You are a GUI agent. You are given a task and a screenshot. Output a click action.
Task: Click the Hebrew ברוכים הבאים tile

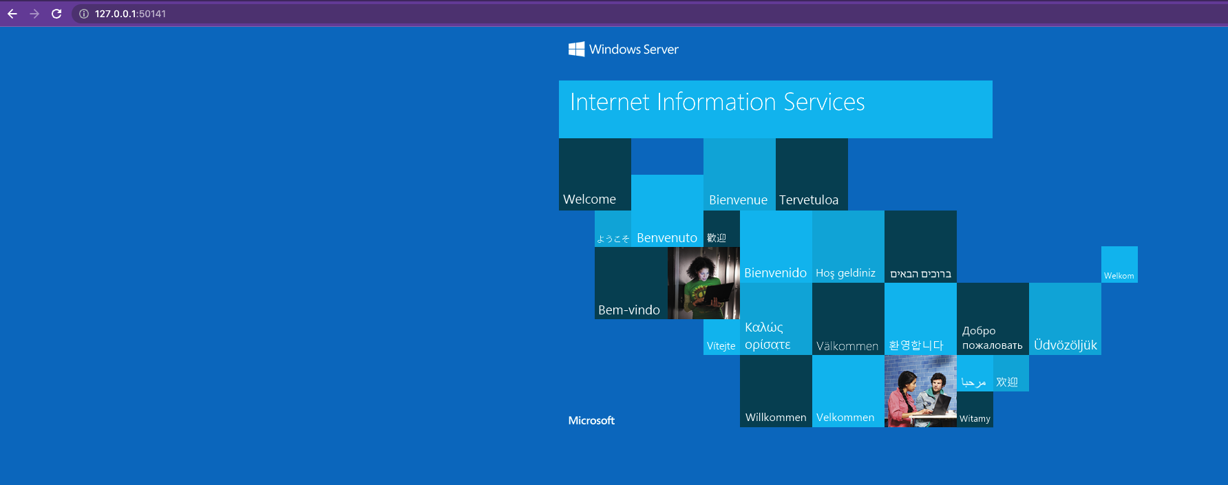click(920, 246)
